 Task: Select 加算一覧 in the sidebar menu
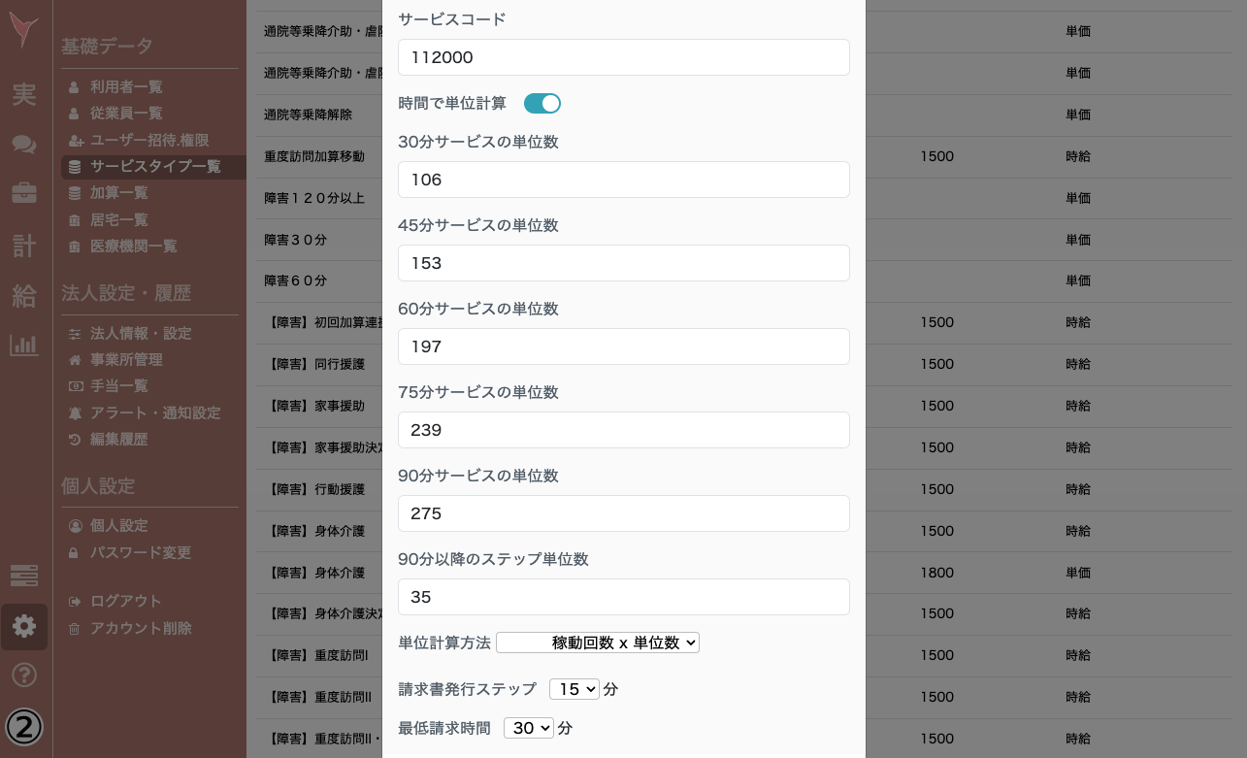coord(116,192)
